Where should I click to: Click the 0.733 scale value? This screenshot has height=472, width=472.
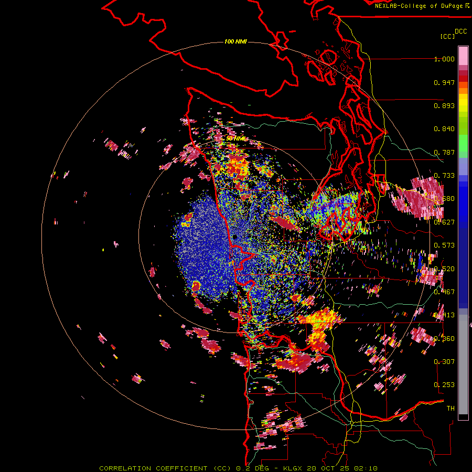pos(444,176)
